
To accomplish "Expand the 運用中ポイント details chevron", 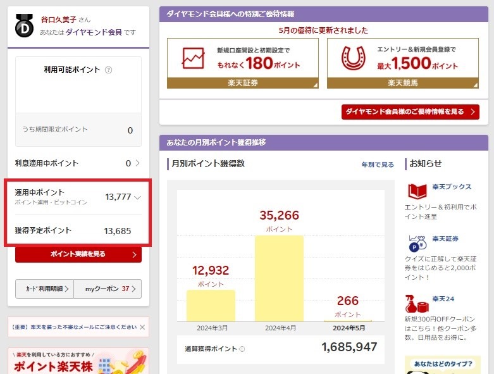I will tap(137, 197).
